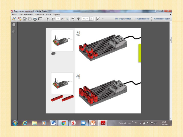The image size is (183, 137).
Task: Open the Подписание pane
Action: (x=142, y=19)
